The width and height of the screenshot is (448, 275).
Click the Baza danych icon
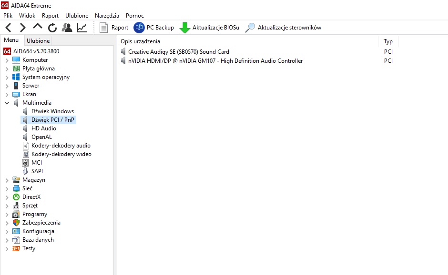click(x=16, y=240)
